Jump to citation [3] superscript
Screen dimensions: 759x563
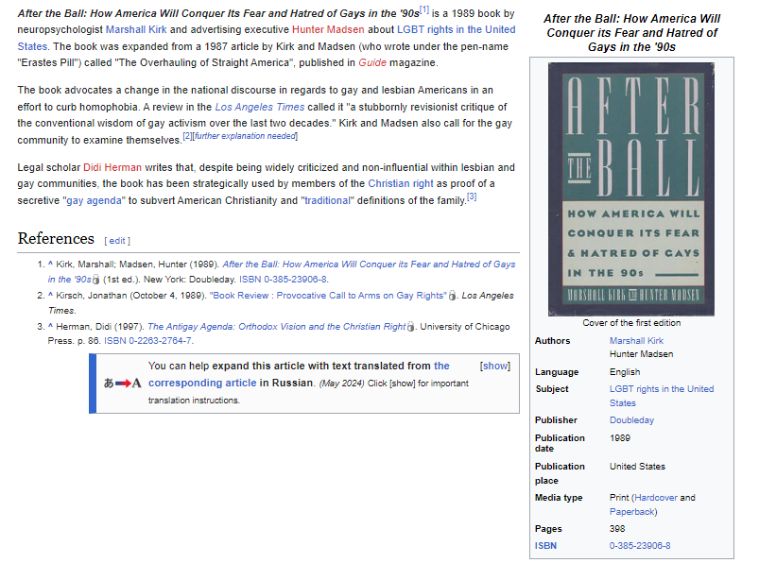[472, 196]
